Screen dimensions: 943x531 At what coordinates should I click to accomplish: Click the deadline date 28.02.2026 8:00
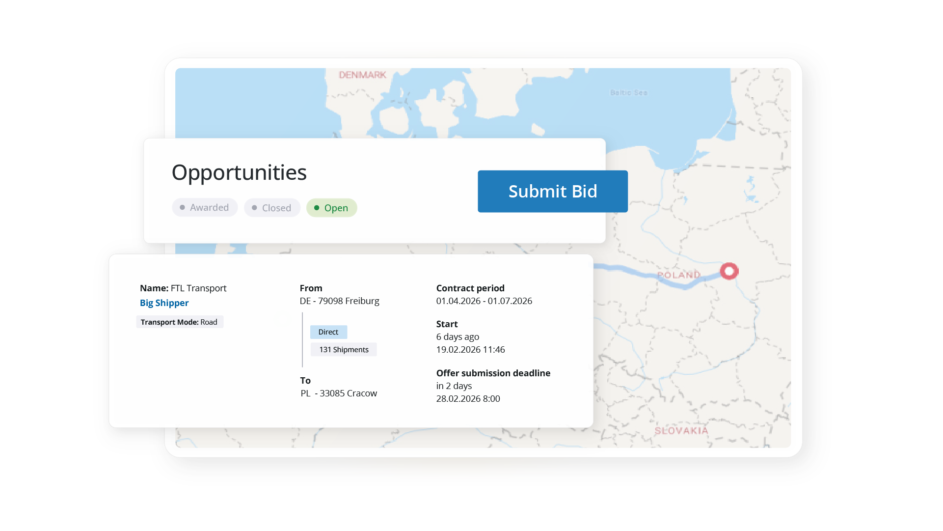(x=468, y=399)
